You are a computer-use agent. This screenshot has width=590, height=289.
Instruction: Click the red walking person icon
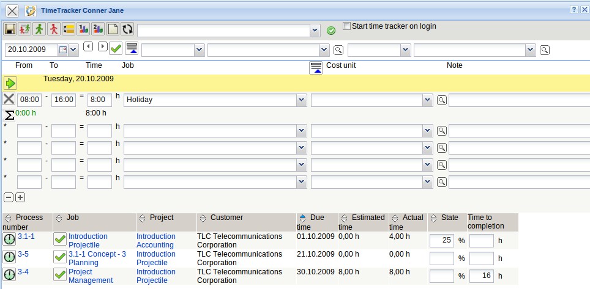54,29
